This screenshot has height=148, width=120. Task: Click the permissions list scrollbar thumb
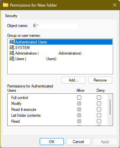[110, 107]
